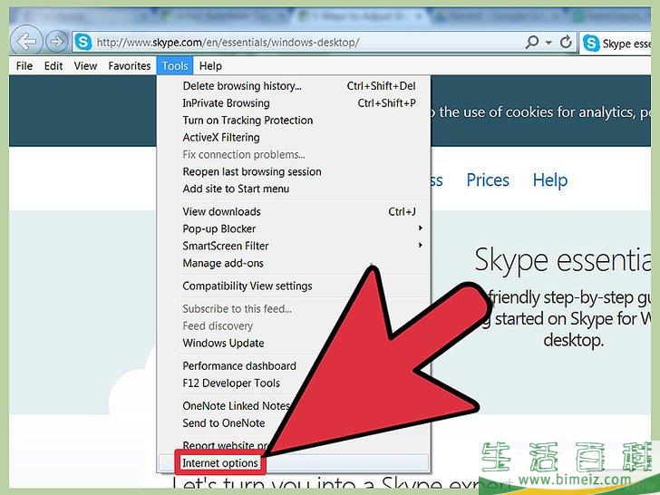Open the Favorites menu
The image size is (660, 495).
pyautogui.click(x=130, y=65)
